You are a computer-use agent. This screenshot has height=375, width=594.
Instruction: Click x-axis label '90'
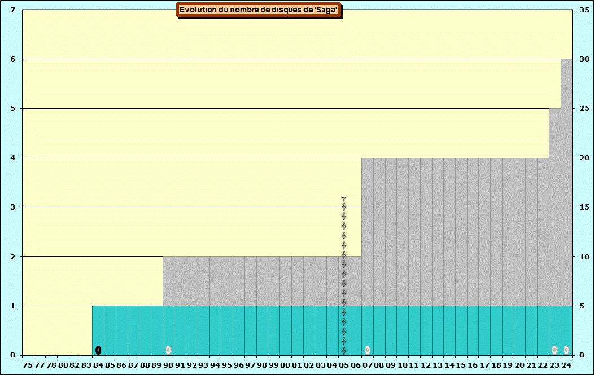tap(169, 365)
